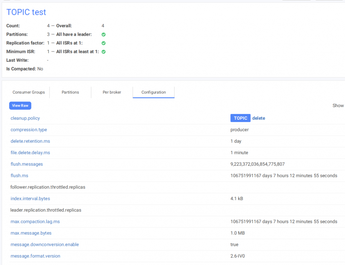Click the green check beside All ISRs at least at 1
The height and width of the screenshot is (265, 345).
pos(104,52)
